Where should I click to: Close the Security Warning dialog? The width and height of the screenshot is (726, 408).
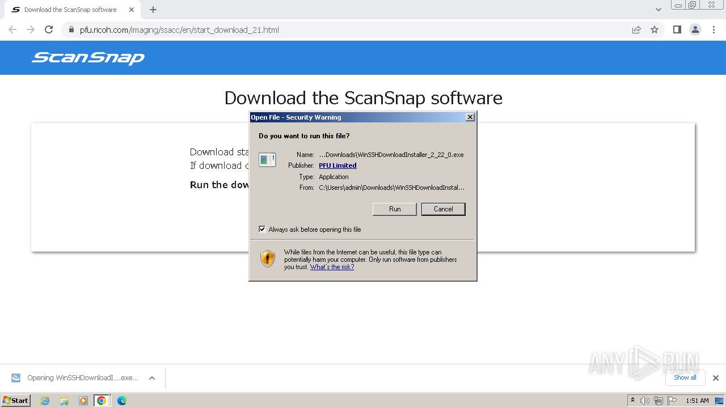(x=470, y=117)
